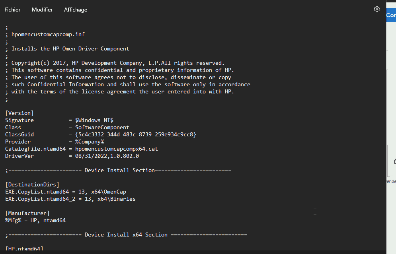Place cursor on the [Version] section header
396x254 pixels.
[20, 113]
